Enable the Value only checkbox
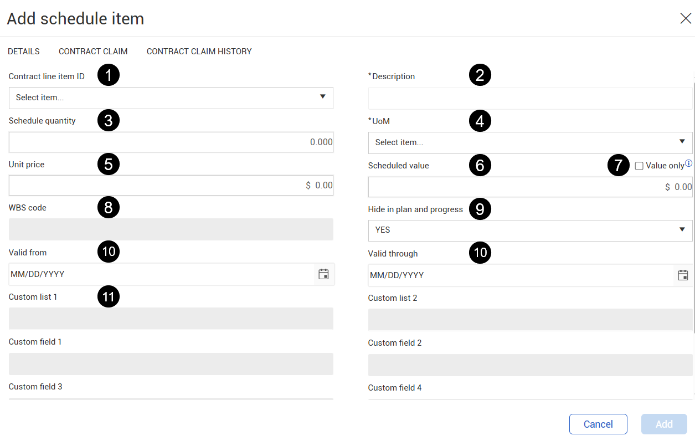The width and height of the screenshot is (695, 441). coord(639,166)
